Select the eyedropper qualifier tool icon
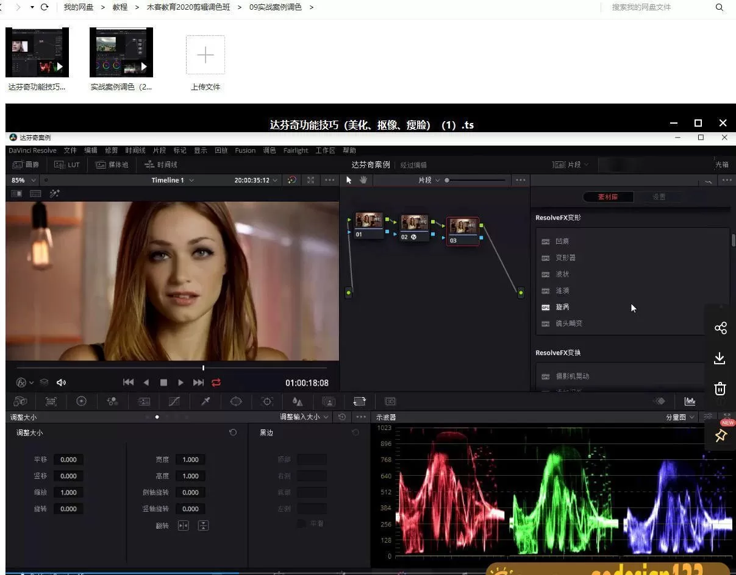 point(205,401)
